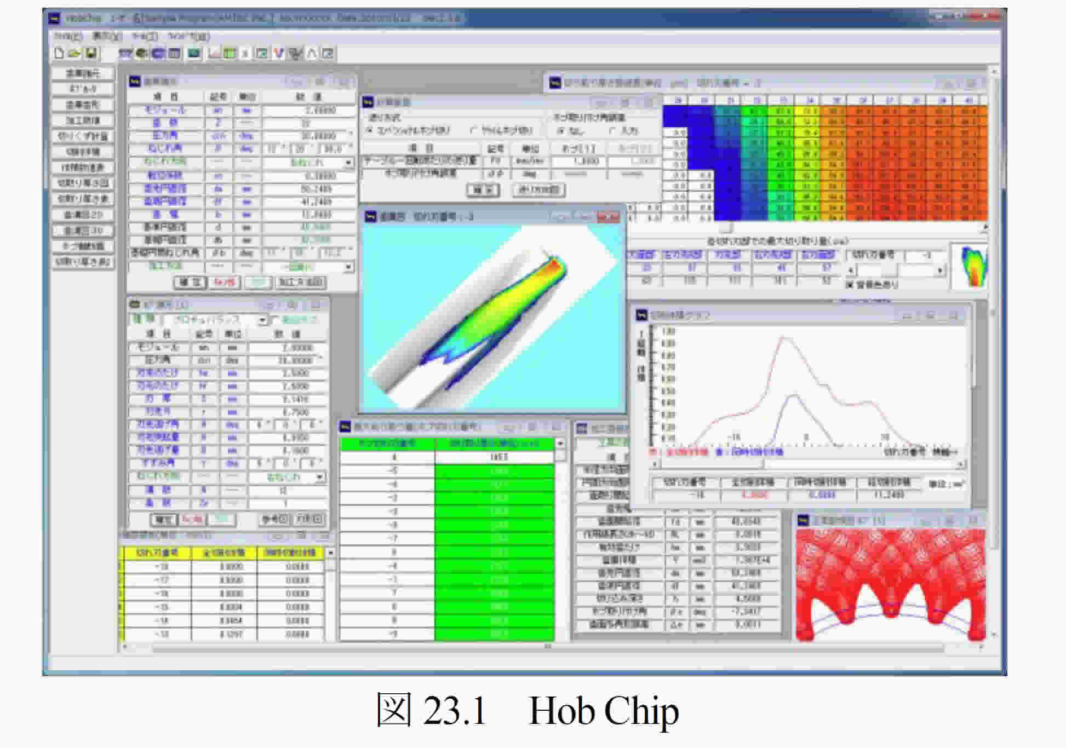Click the right arrow of cutting edge number slider
Screen dimensions: 1066x748
(x=940, y=271)
